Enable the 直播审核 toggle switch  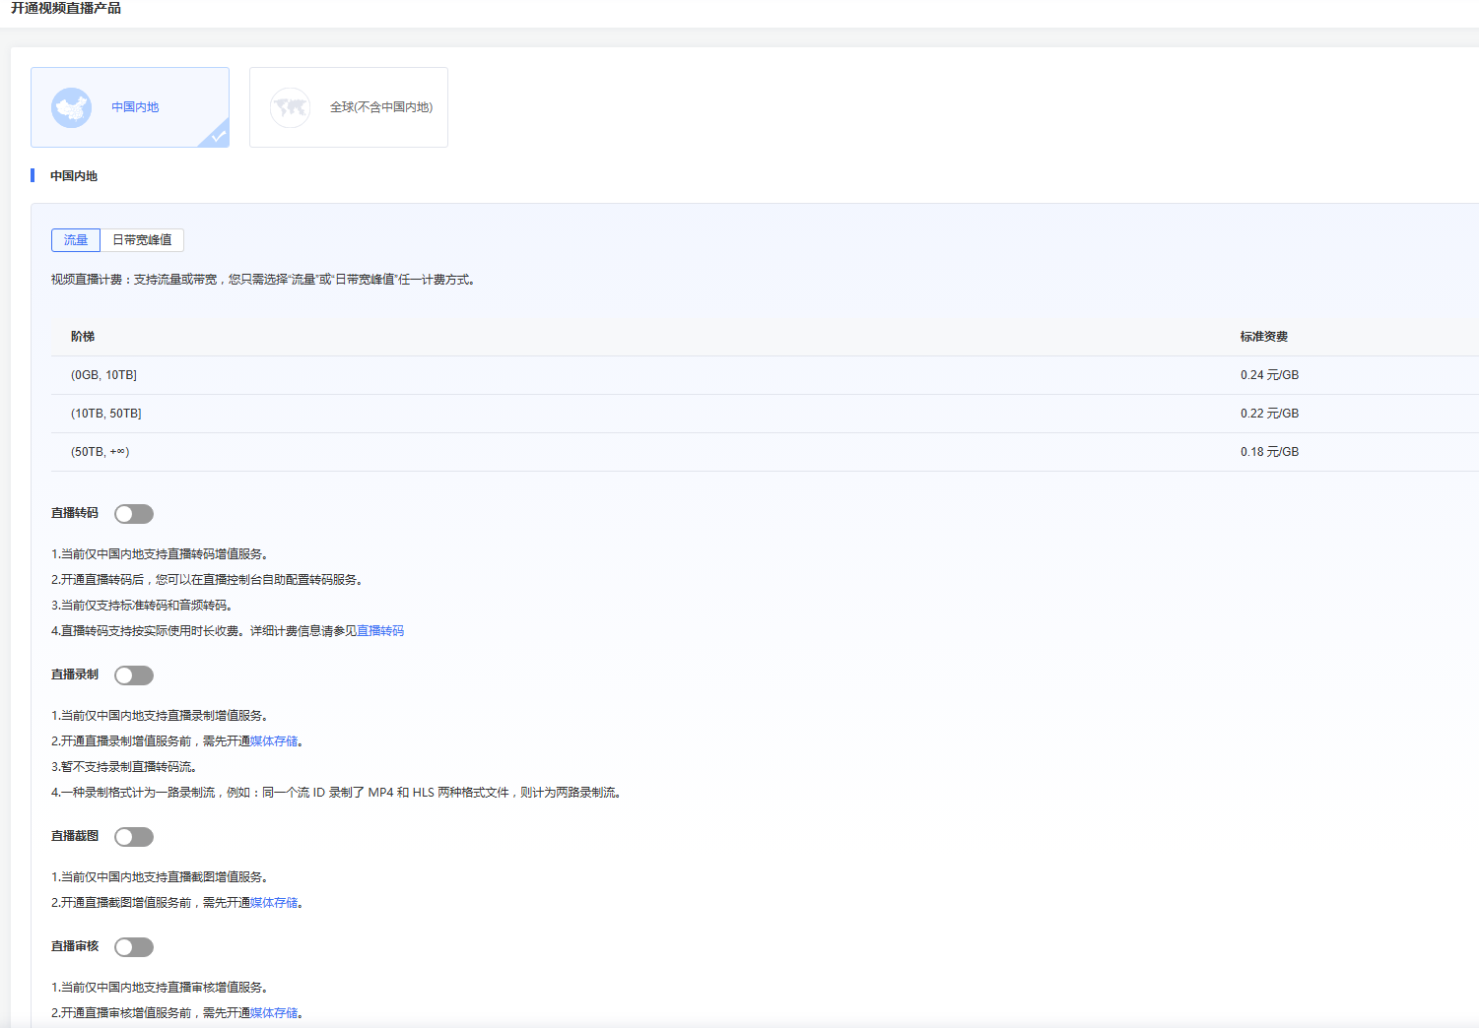pos(134,947)
